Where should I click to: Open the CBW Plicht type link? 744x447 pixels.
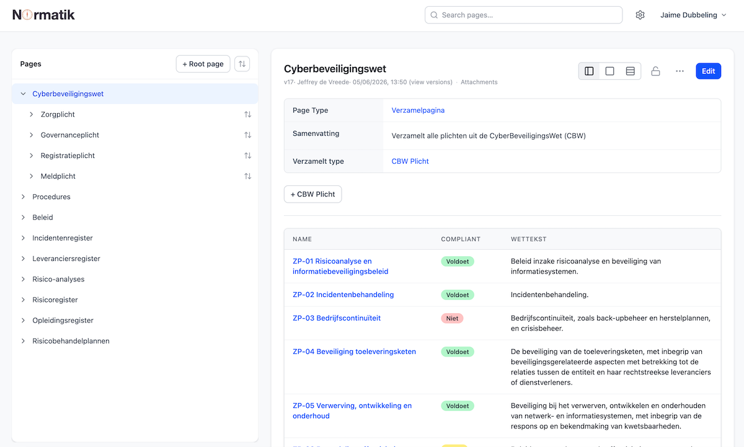(410, 161)
